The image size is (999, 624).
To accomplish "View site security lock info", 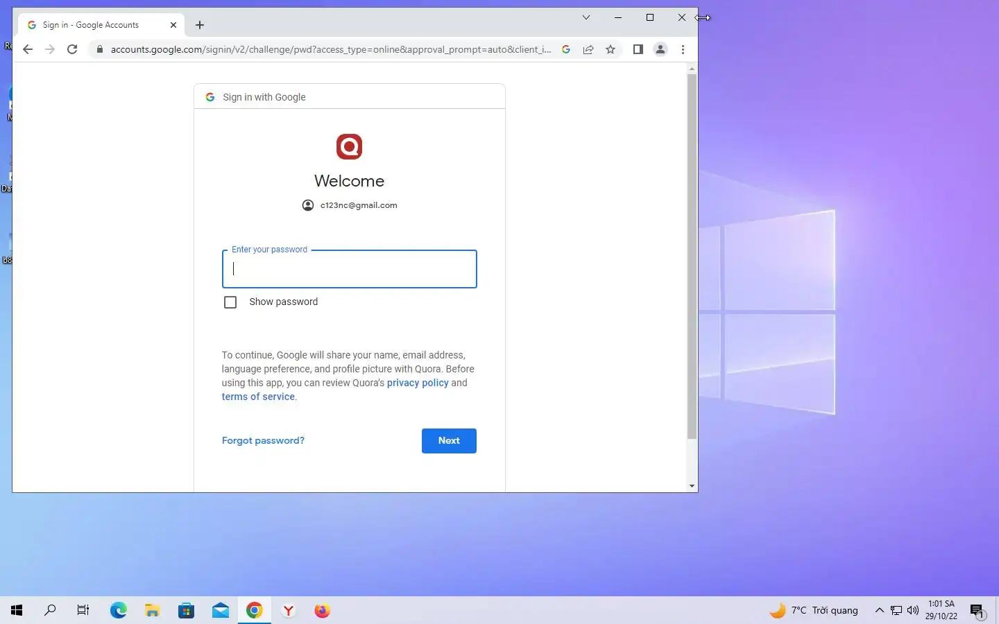I will pyautogui.click(x=100, y=49).
